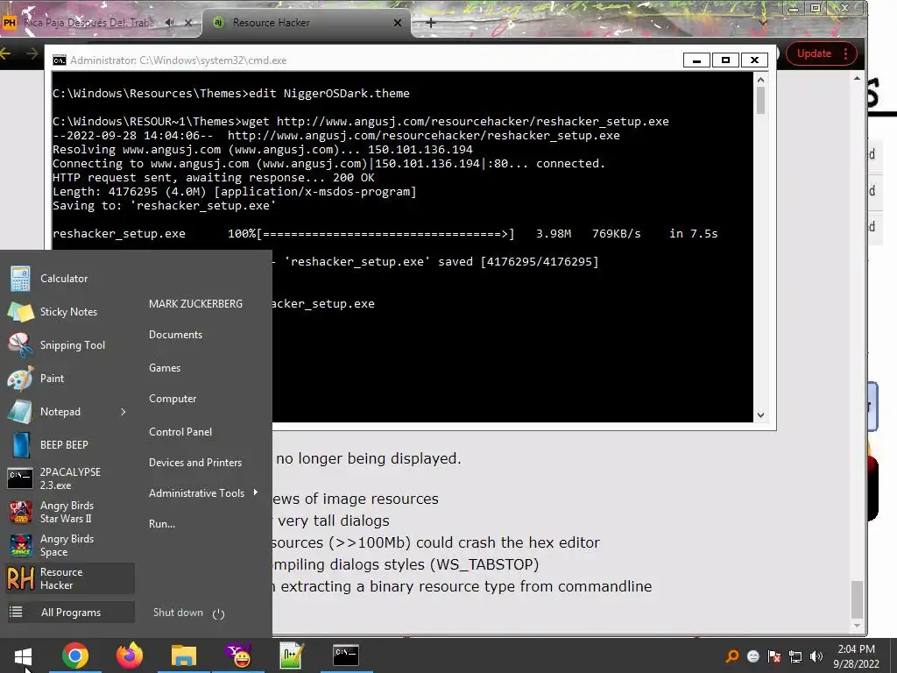This screenshot has width=897, height=673.
Task: Mute the first browser tab audio icon
Action: click(169, 23)
